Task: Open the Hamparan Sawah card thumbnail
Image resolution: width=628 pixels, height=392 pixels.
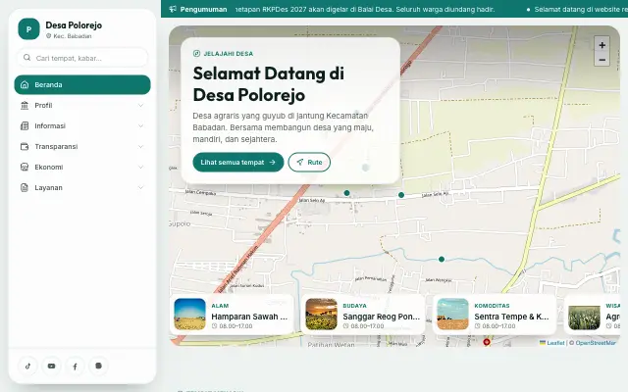Action: [x=189, y=314]
